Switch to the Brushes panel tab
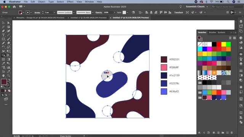Screen dimensions: 244x137 coord(212,32)
